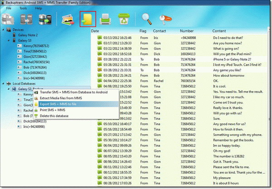This screenshot has width=272, height=189.
Task: Collapse the Galaxy S3 device node
Action: point(9,40)
